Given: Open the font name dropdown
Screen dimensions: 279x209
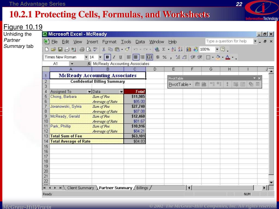Looking at the screenshot, I should pos(86,57).
